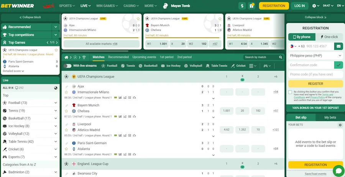Click the yellow REGISTER button
This screenshot has width=345, height=177.
315,84
